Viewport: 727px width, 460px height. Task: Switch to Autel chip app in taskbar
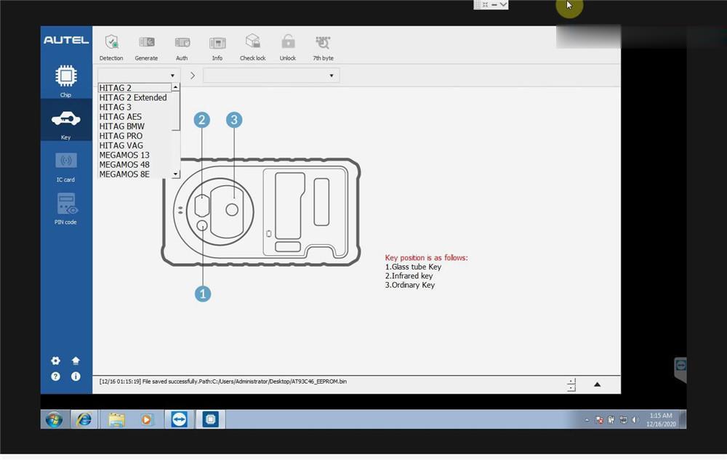tap(211, 420)
